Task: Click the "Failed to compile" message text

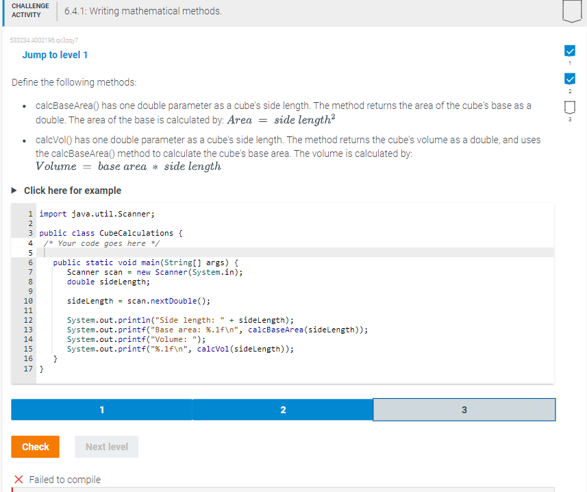Action: point(65,480)
